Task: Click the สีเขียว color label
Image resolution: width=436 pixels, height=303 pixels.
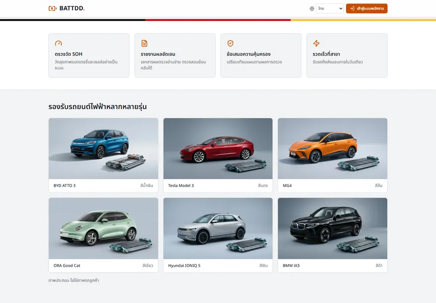Action: click(148, 265)
